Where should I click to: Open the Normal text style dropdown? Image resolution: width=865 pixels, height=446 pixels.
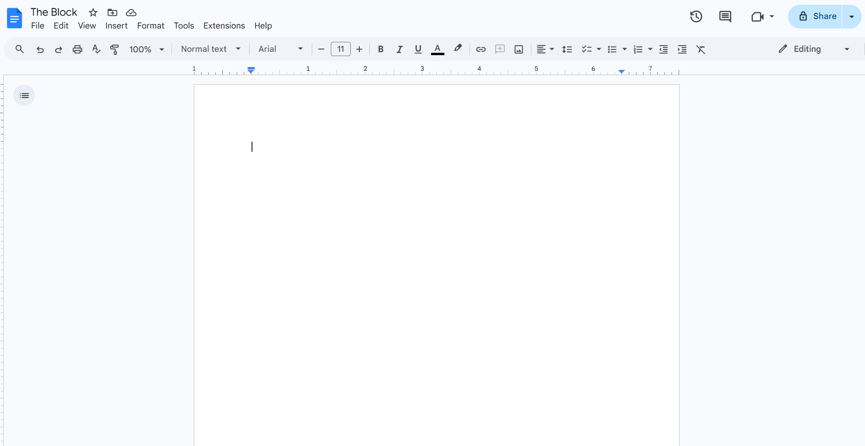coord(211,49)
